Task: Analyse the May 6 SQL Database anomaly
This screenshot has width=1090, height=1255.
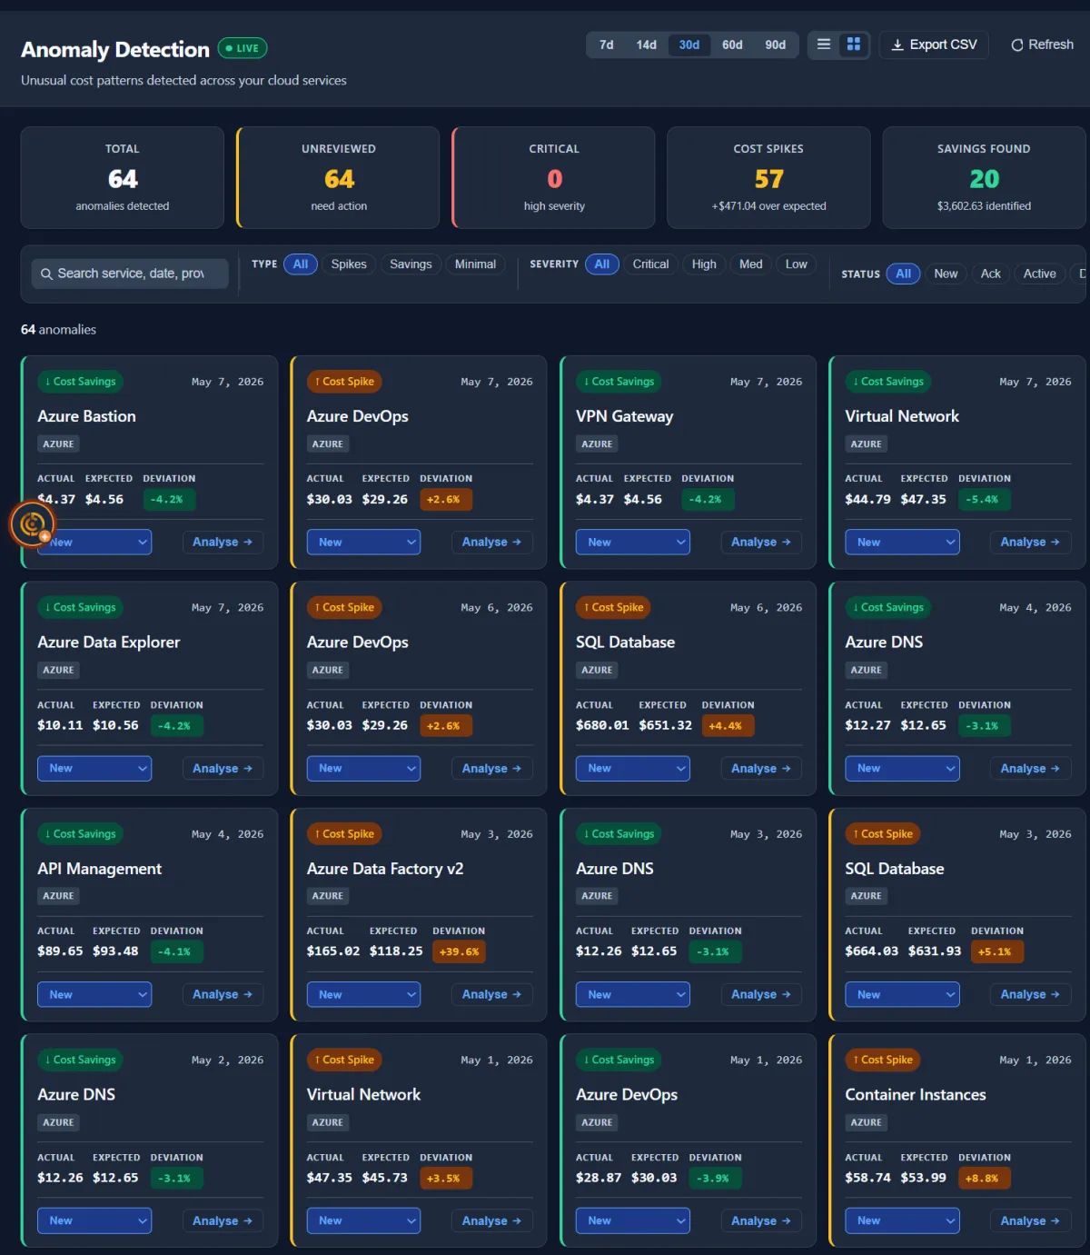Action: point(761,768)
